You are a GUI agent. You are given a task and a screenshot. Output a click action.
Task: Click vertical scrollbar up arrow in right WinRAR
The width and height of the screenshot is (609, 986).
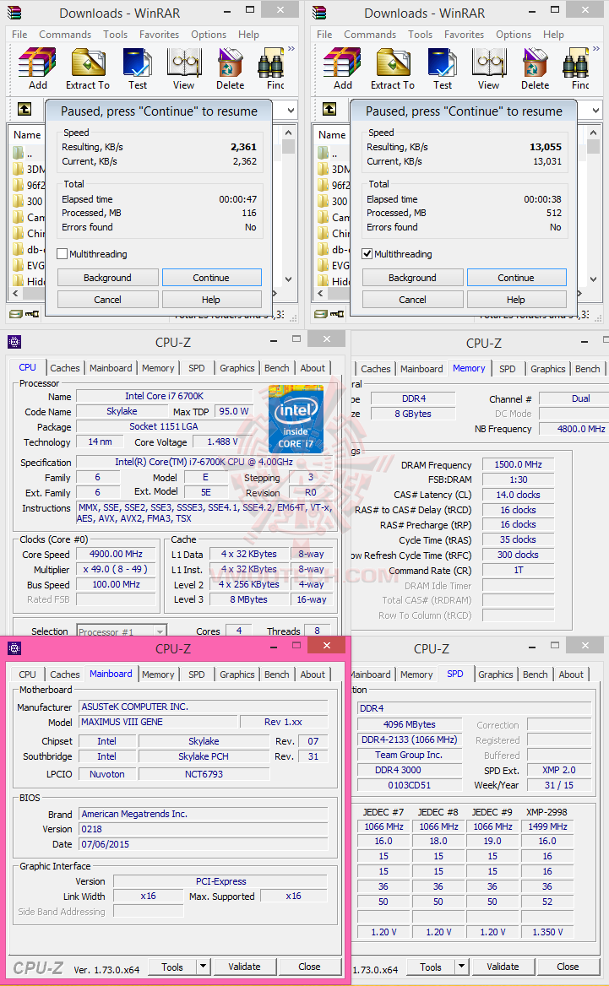pyautogui.click(x=593, y=133)
